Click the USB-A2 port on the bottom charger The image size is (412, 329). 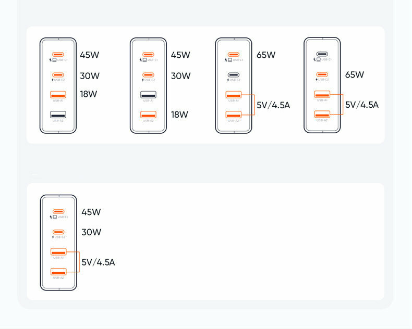click(x=58, y=272)
